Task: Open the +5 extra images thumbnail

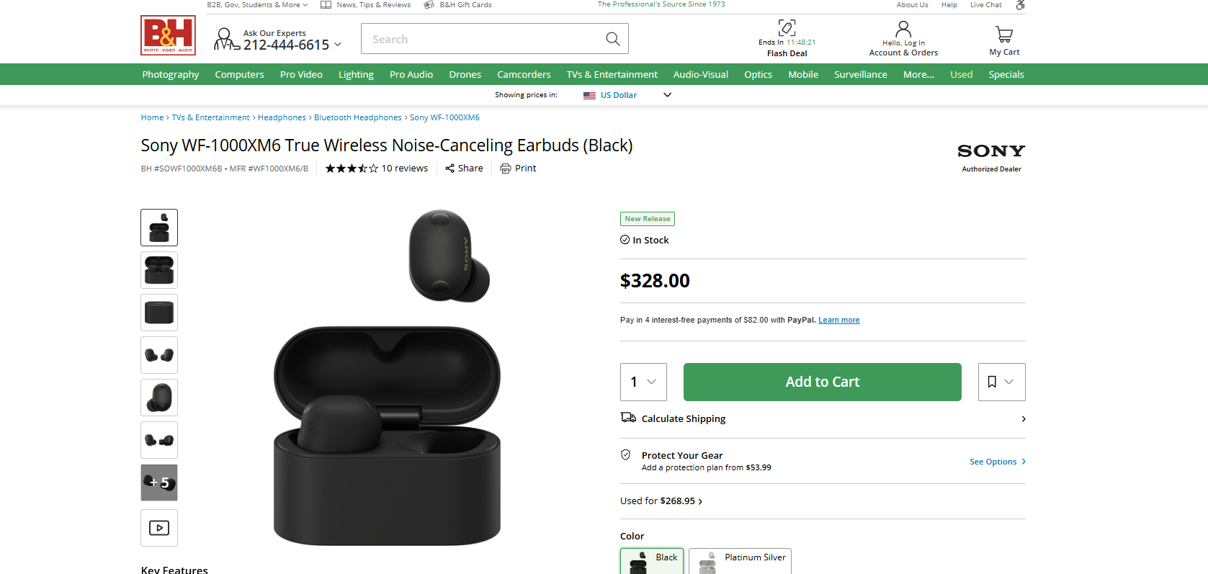Action: [158, 483]
